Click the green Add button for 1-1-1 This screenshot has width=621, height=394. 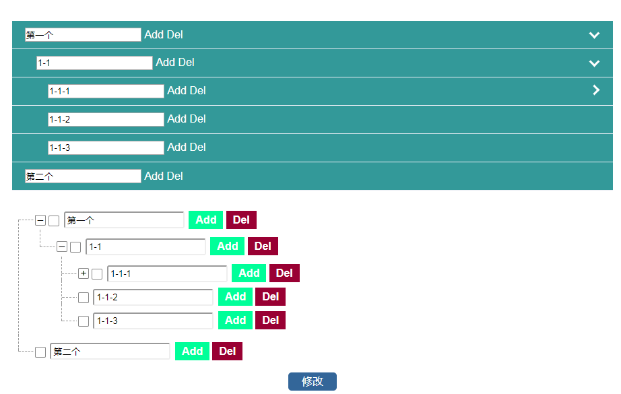tap(249, 273)
